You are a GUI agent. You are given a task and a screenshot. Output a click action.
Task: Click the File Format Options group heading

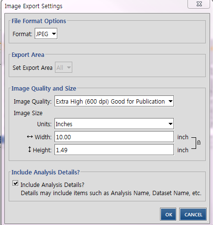pos(39,21)
